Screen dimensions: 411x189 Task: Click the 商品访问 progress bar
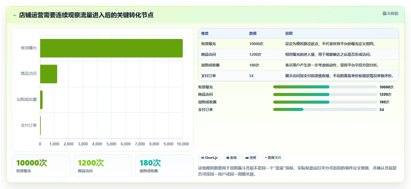[x=325, y=94]
